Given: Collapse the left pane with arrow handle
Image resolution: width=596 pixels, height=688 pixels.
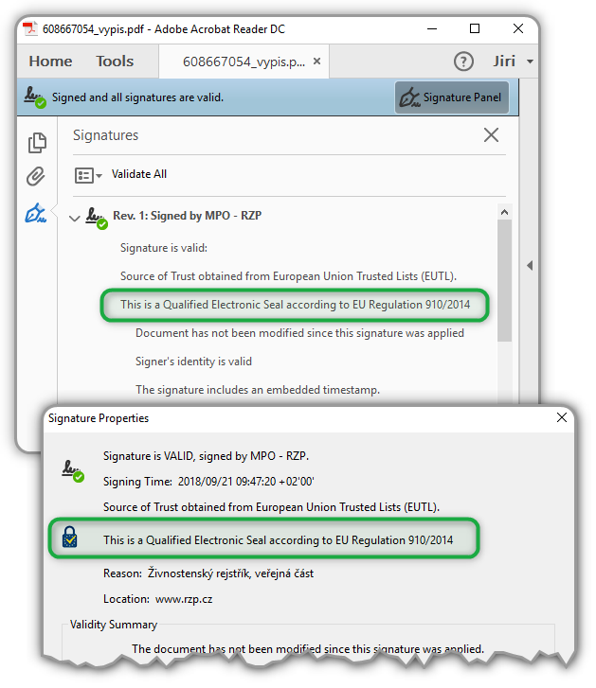Looking at the screenshot, I should [x=530, y=265].
